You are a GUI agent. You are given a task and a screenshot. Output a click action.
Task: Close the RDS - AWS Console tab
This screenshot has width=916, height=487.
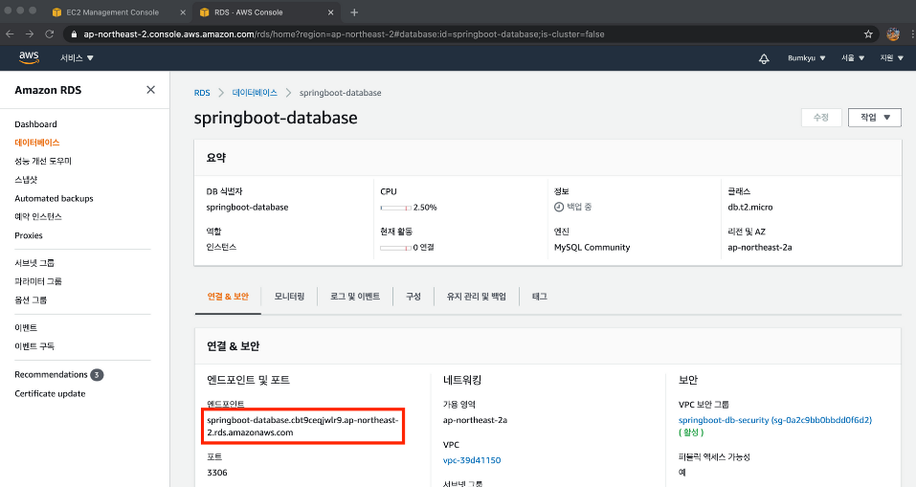click(330, 12)
